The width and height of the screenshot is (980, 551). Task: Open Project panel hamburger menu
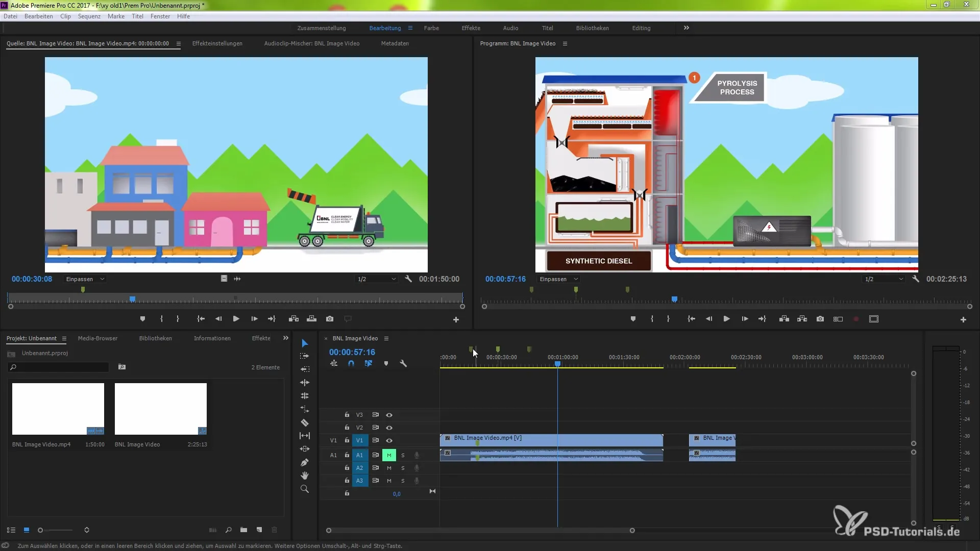tap(64, 338)
